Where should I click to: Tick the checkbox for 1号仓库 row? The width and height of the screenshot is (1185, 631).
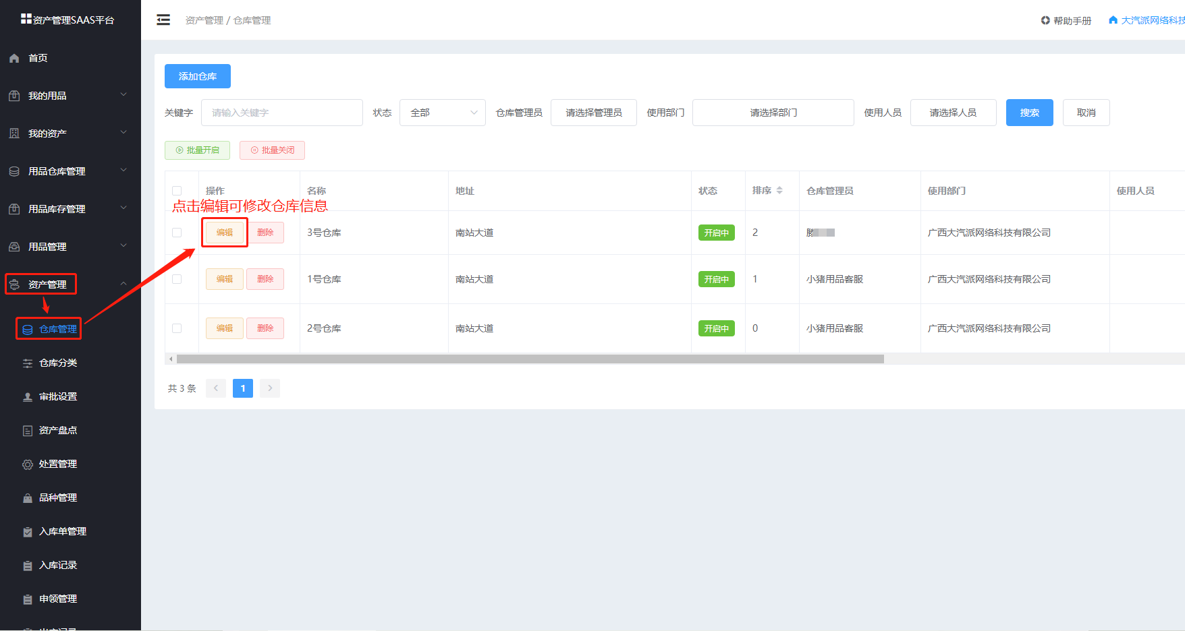177,279
